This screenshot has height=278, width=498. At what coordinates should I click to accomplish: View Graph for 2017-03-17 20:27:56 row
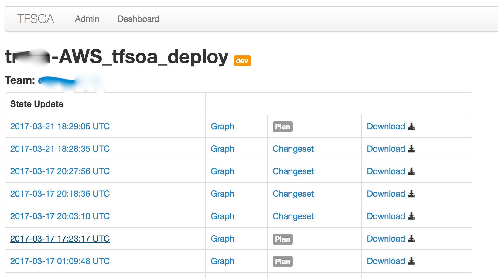[223, 171]
